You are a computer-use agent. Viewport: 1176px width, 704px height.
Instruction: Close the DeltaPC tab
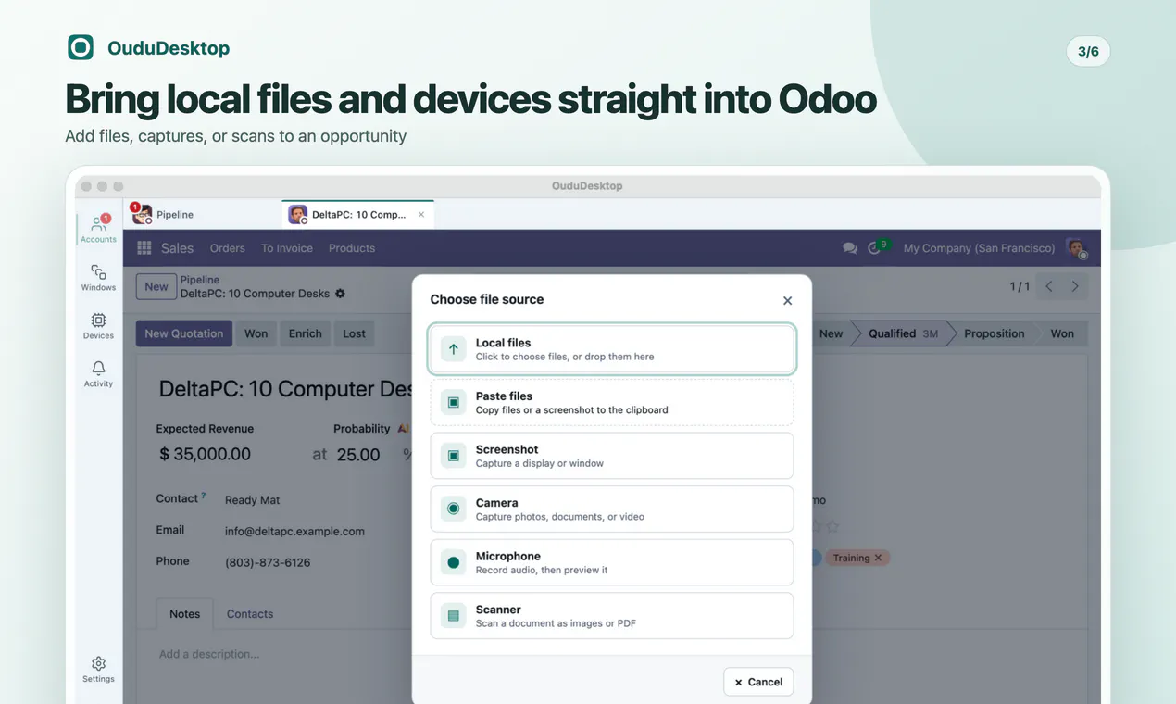[421, 214]
